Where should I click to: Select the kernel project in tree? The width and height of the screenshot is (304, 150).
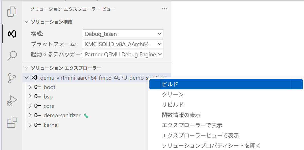coord(51,125)
